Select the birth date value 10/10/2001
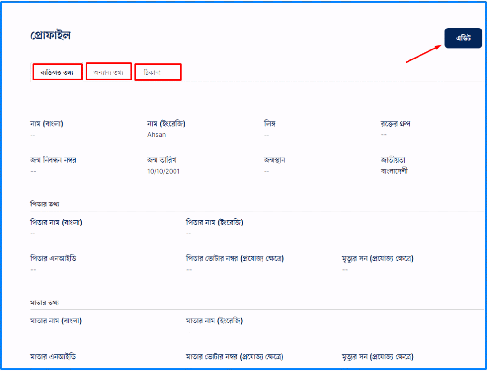 click(164, 171)
